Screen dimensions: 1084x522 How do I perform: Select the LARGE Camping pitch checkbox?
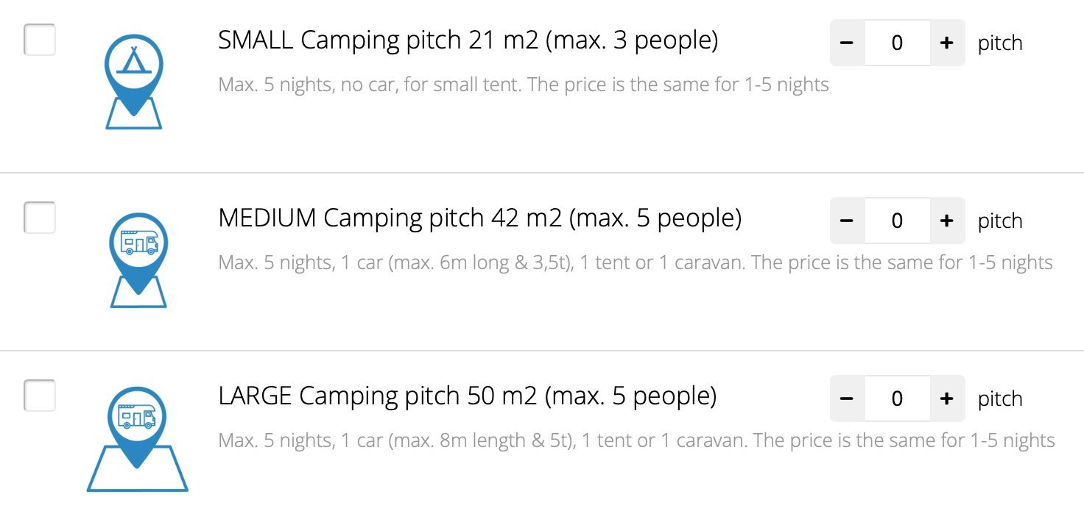coord(40,396)
